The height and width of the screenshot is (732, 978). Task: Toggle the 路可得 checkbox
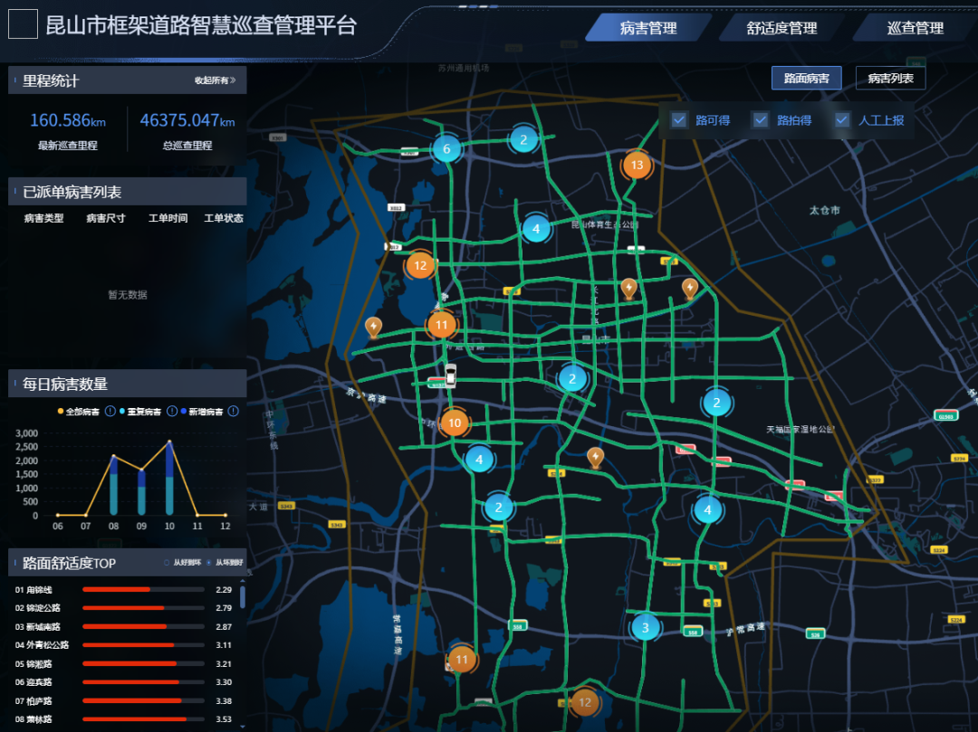point(679,120)
